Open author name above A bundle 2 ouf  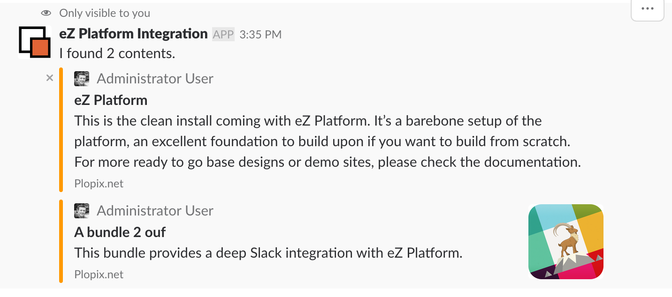(x=155, y=211)
